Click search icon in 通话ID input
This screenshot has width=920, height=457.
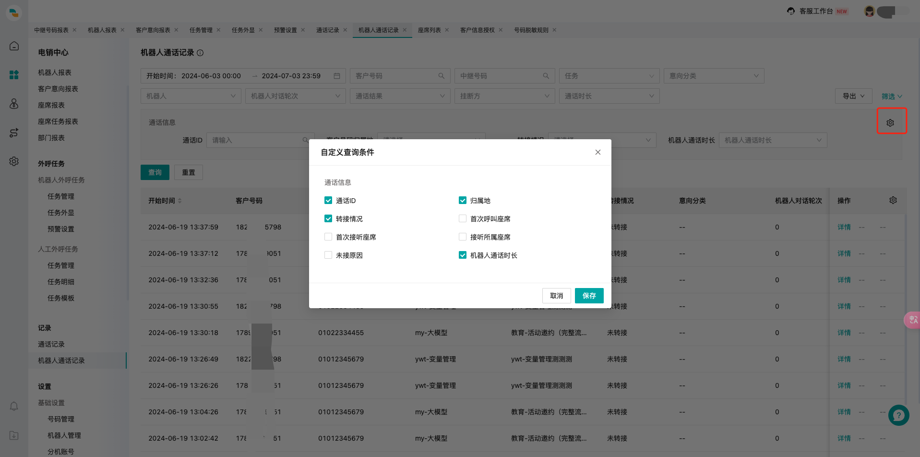click(x=305, y=140)
